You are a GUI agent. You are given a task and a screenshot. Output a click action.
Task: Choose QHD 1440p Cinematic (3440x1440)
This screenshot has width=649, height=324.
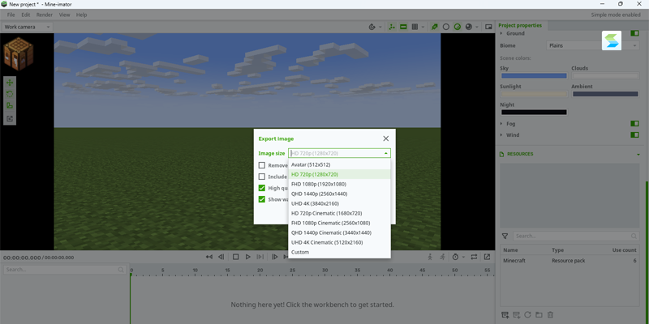339,232
